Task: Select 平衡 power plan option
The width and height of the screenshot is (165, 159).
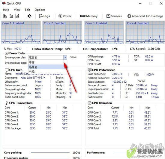Action: tap(47, 62)
